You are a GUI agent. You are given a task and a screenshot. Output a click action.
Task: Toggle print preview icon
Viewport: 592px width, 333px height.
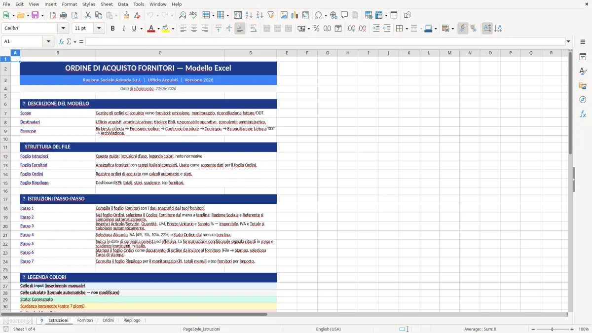[x=74, y=15]
